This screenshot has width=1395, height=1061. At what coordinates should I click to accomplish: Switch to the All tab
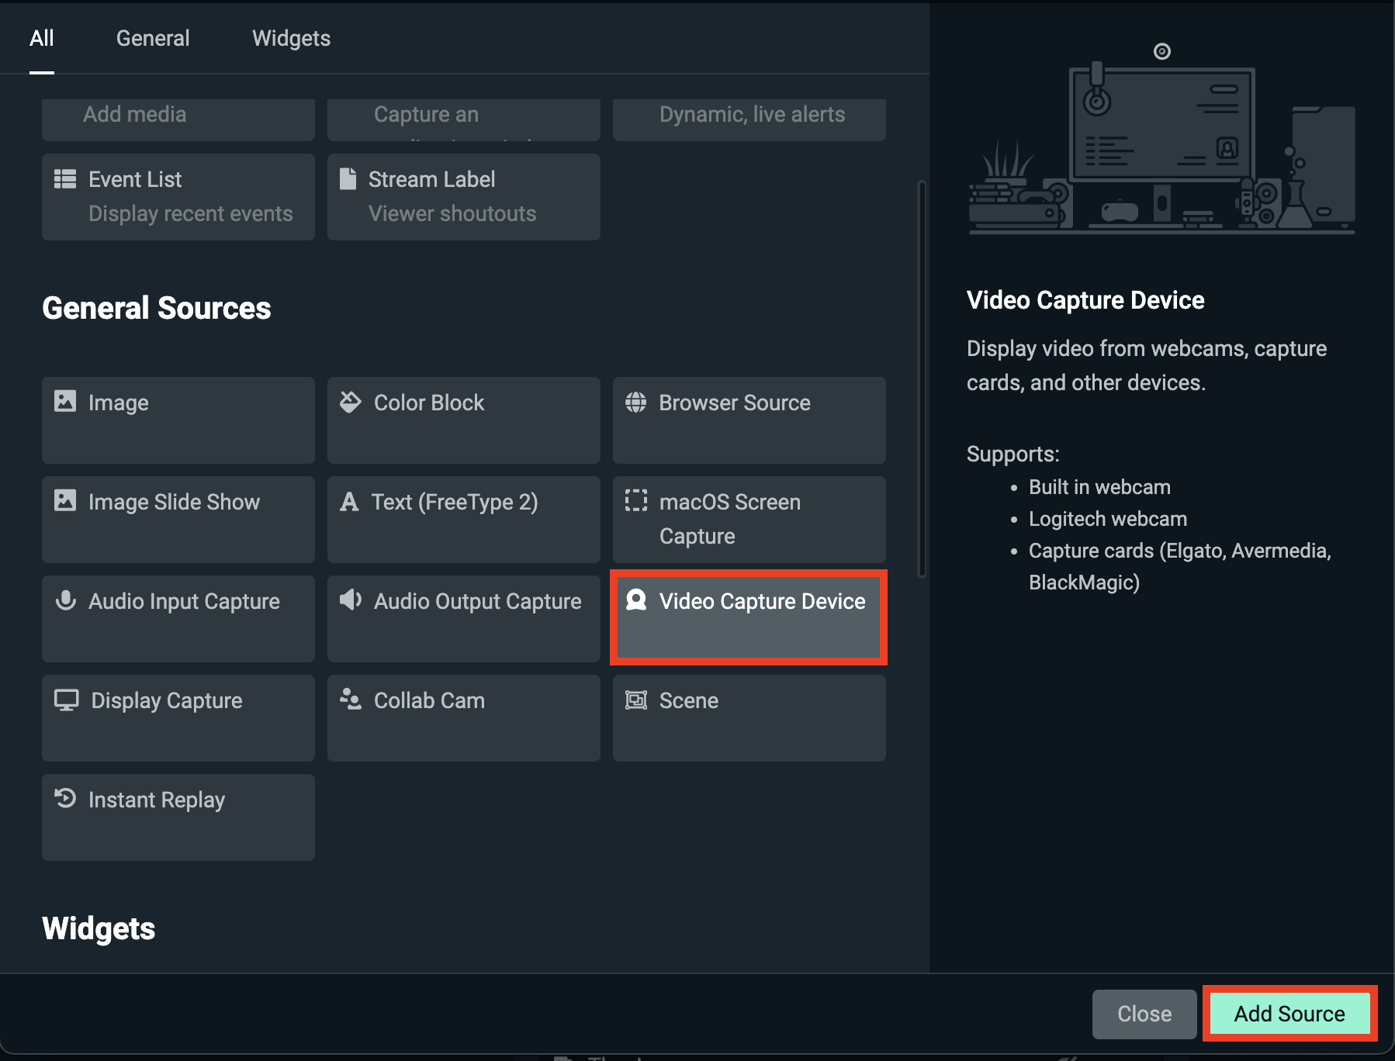pyautogui.click(x=42, y=38)
